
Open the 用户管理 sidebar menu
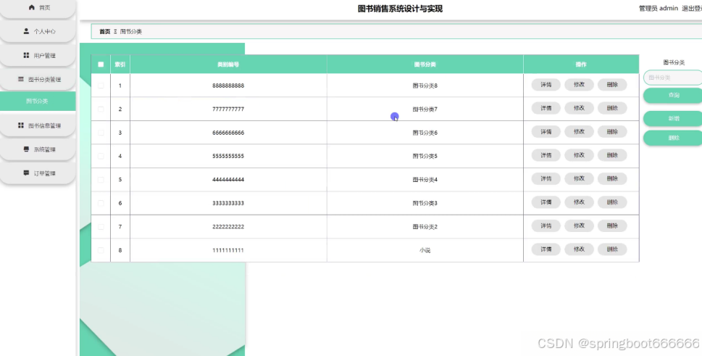click(38, 56)
